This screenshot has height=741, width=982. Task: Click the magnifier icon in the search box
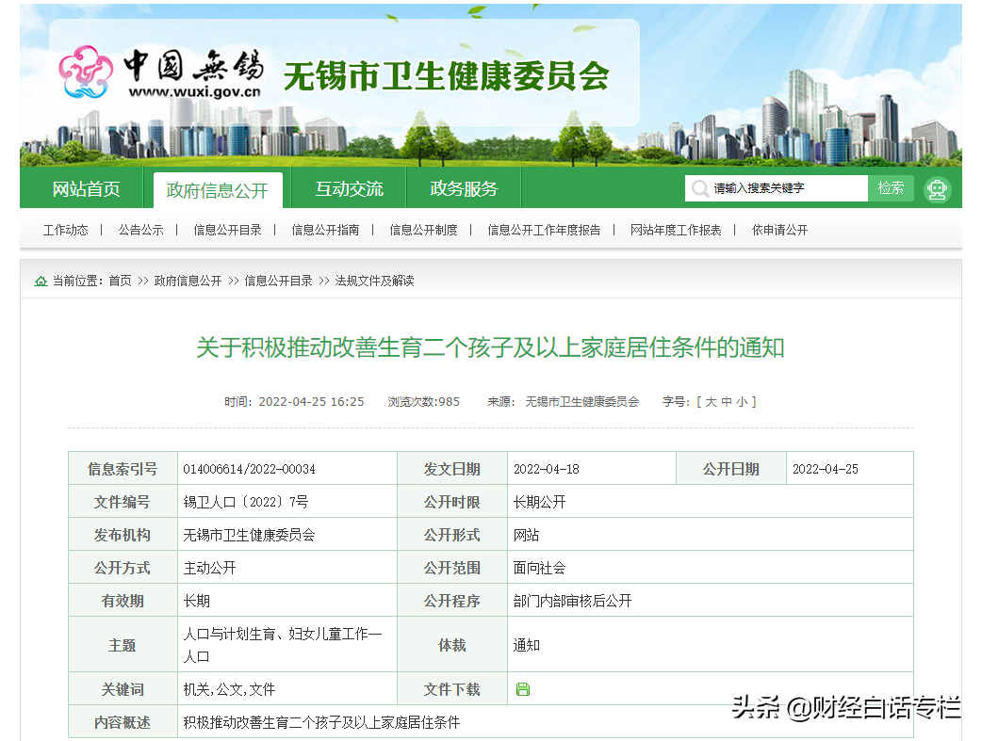(x=699, y=188)
